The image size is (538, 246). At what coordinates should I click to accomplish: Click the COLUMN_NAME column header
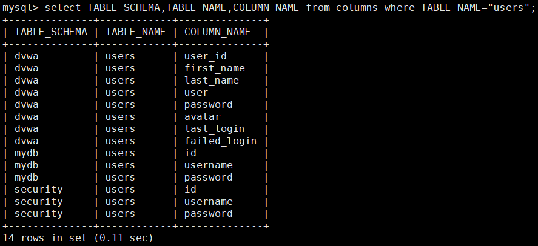coord(217,32)
